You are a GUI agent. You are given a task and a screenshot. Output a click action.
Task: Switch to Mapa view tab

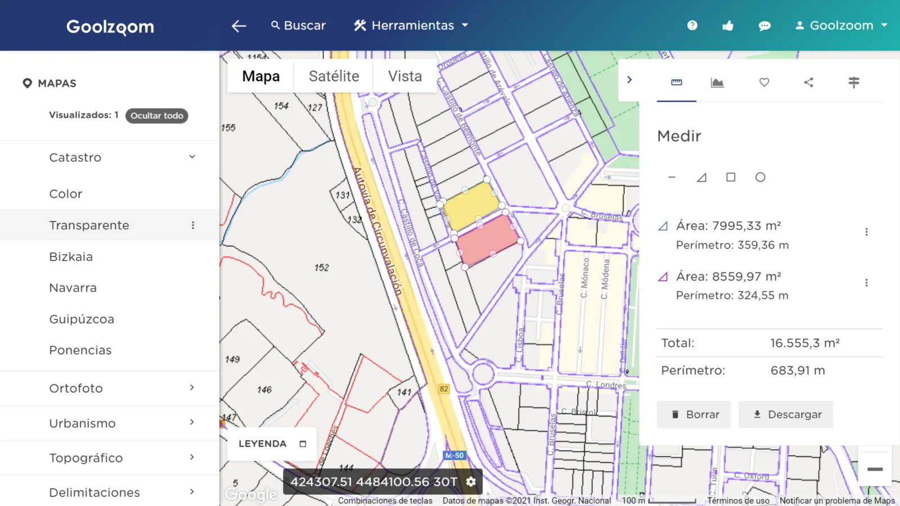click(x=261, y=76)
